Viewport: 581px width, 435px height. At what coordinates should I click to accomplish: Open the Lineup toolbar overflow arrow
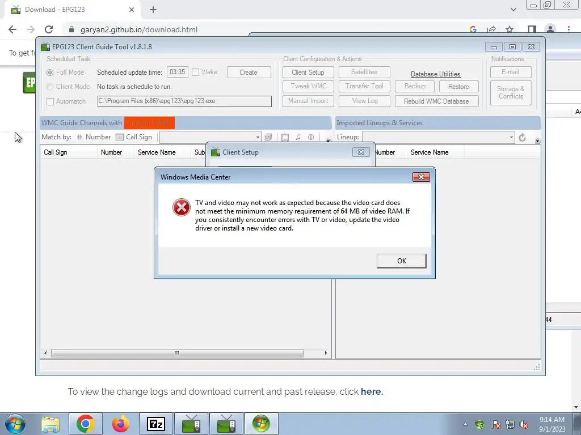click(537, 140)
